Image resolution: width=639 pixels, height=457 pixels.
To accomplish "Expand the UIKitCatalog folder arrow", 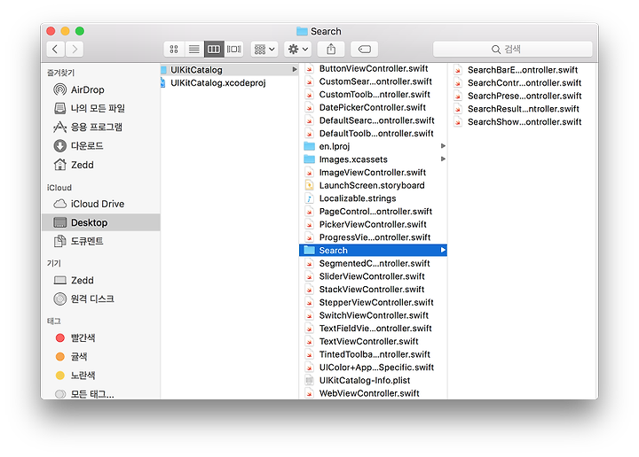I will [x=295, y=70].
